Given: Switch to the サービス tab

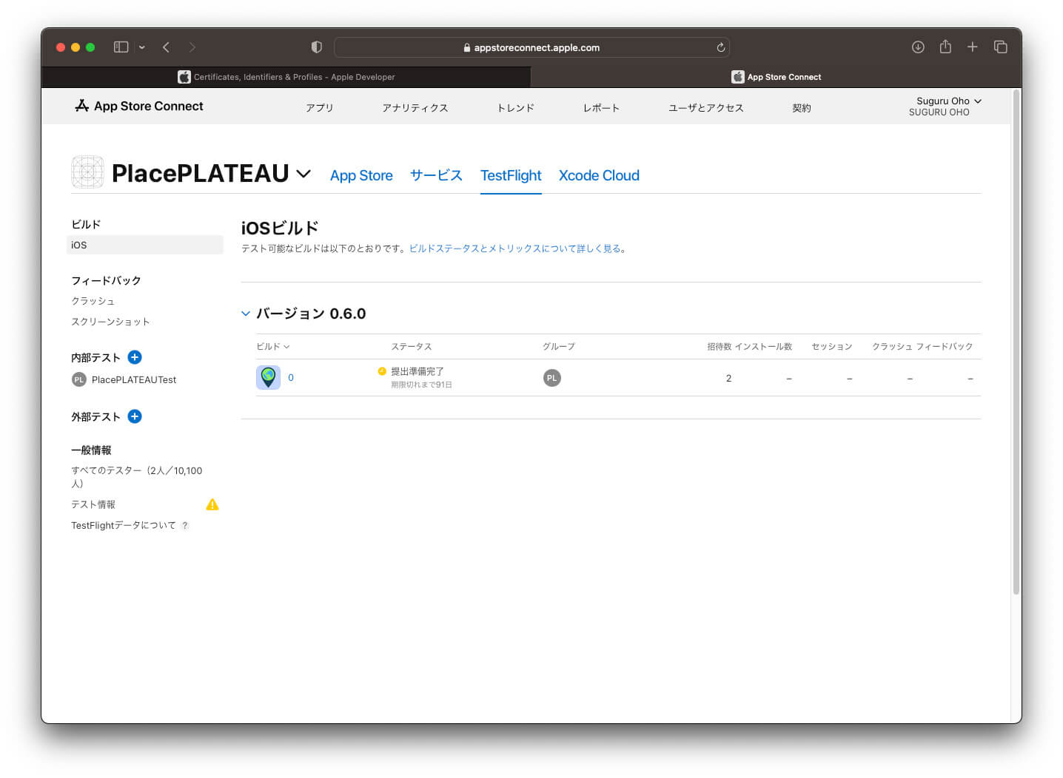Looking at the screenshot, I should coord(436,175).
